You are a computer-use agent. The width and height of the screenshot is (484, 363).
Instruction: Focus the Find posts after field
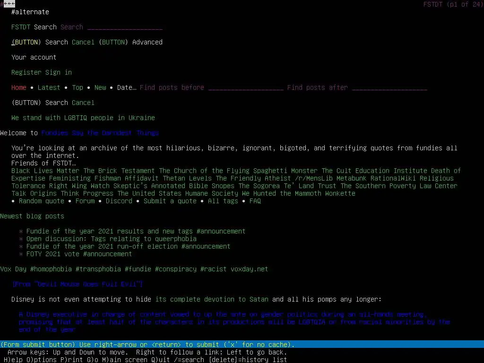point(389,87)
